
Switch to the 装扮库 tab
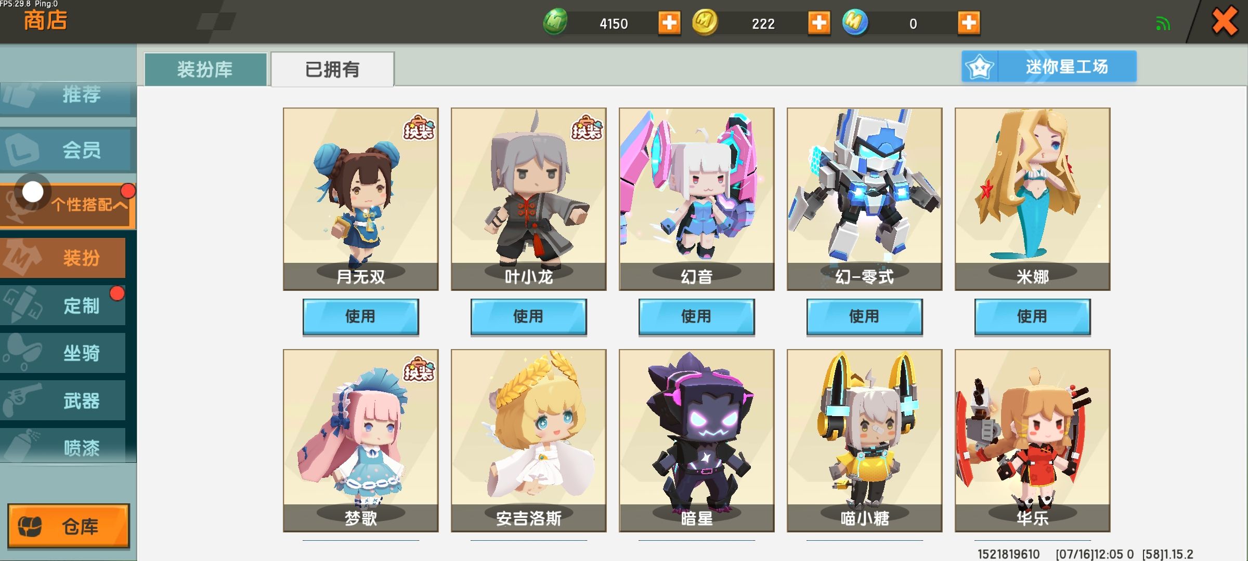[205, 69]
